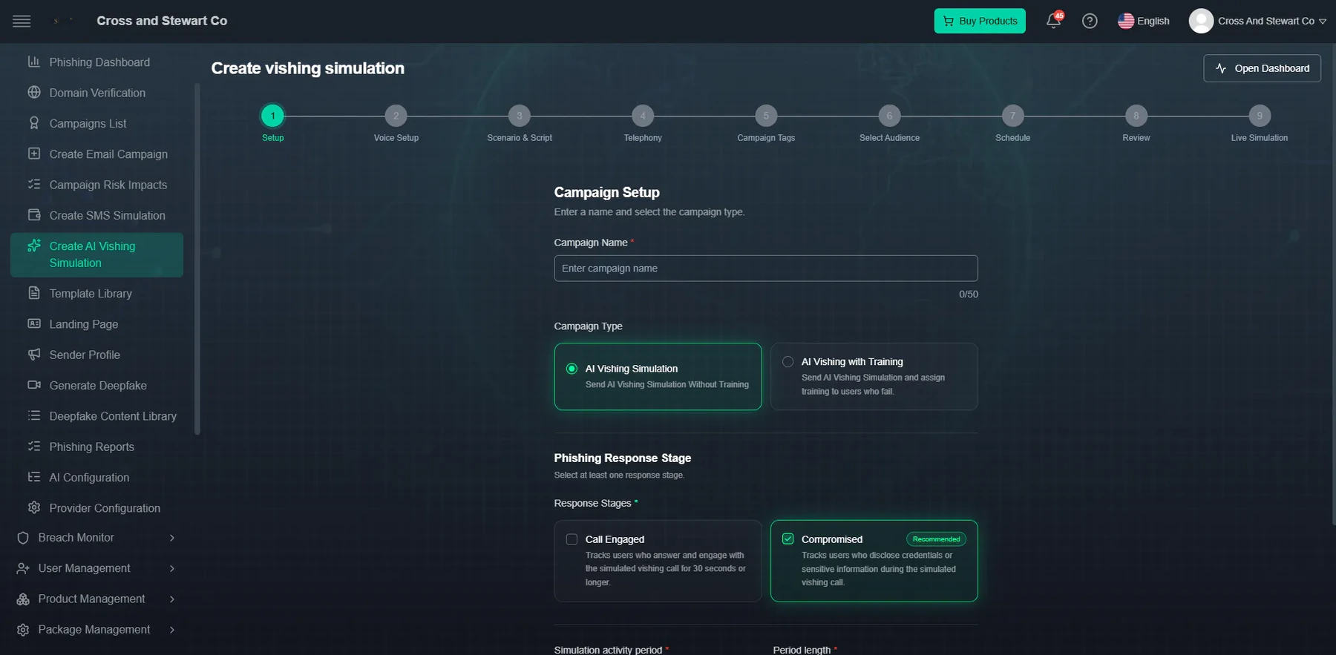Open Generate Deepfake from sidebar
The width and height of the screenshot is (1336, 655).
pos(97,385)
